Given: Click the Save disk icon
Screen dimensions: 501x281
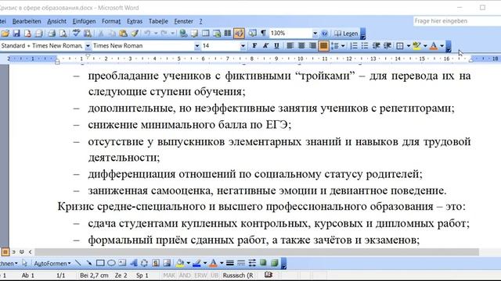Looking at the screenshot, I should [x=16, y=33].
